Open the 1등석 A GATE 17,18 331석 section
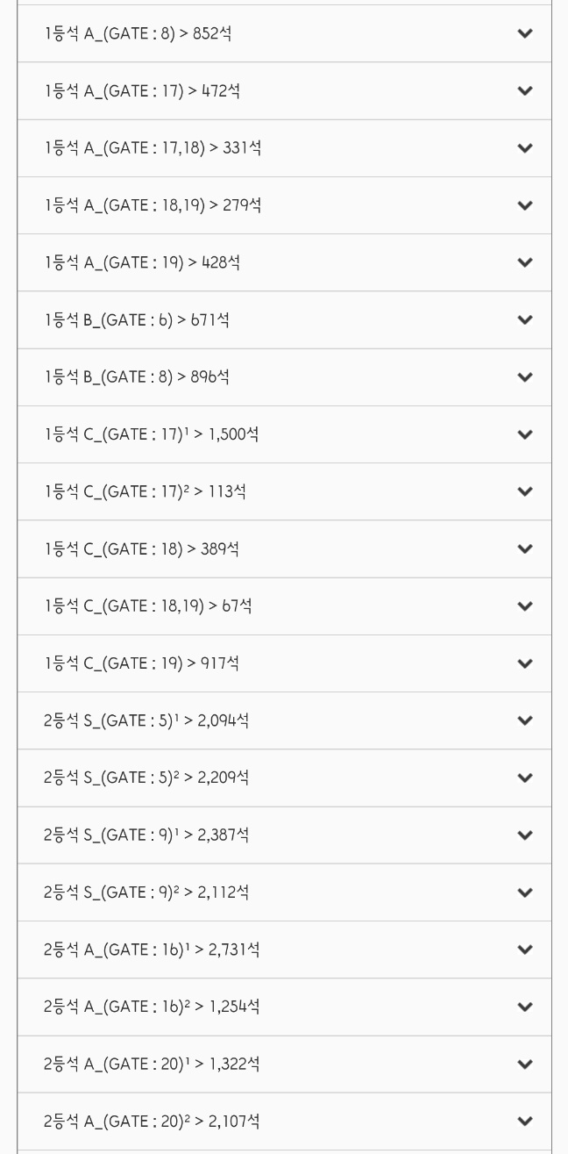The height and width of the screenshot is (1154, 568). pyautogui.click(x=284, y=148)
